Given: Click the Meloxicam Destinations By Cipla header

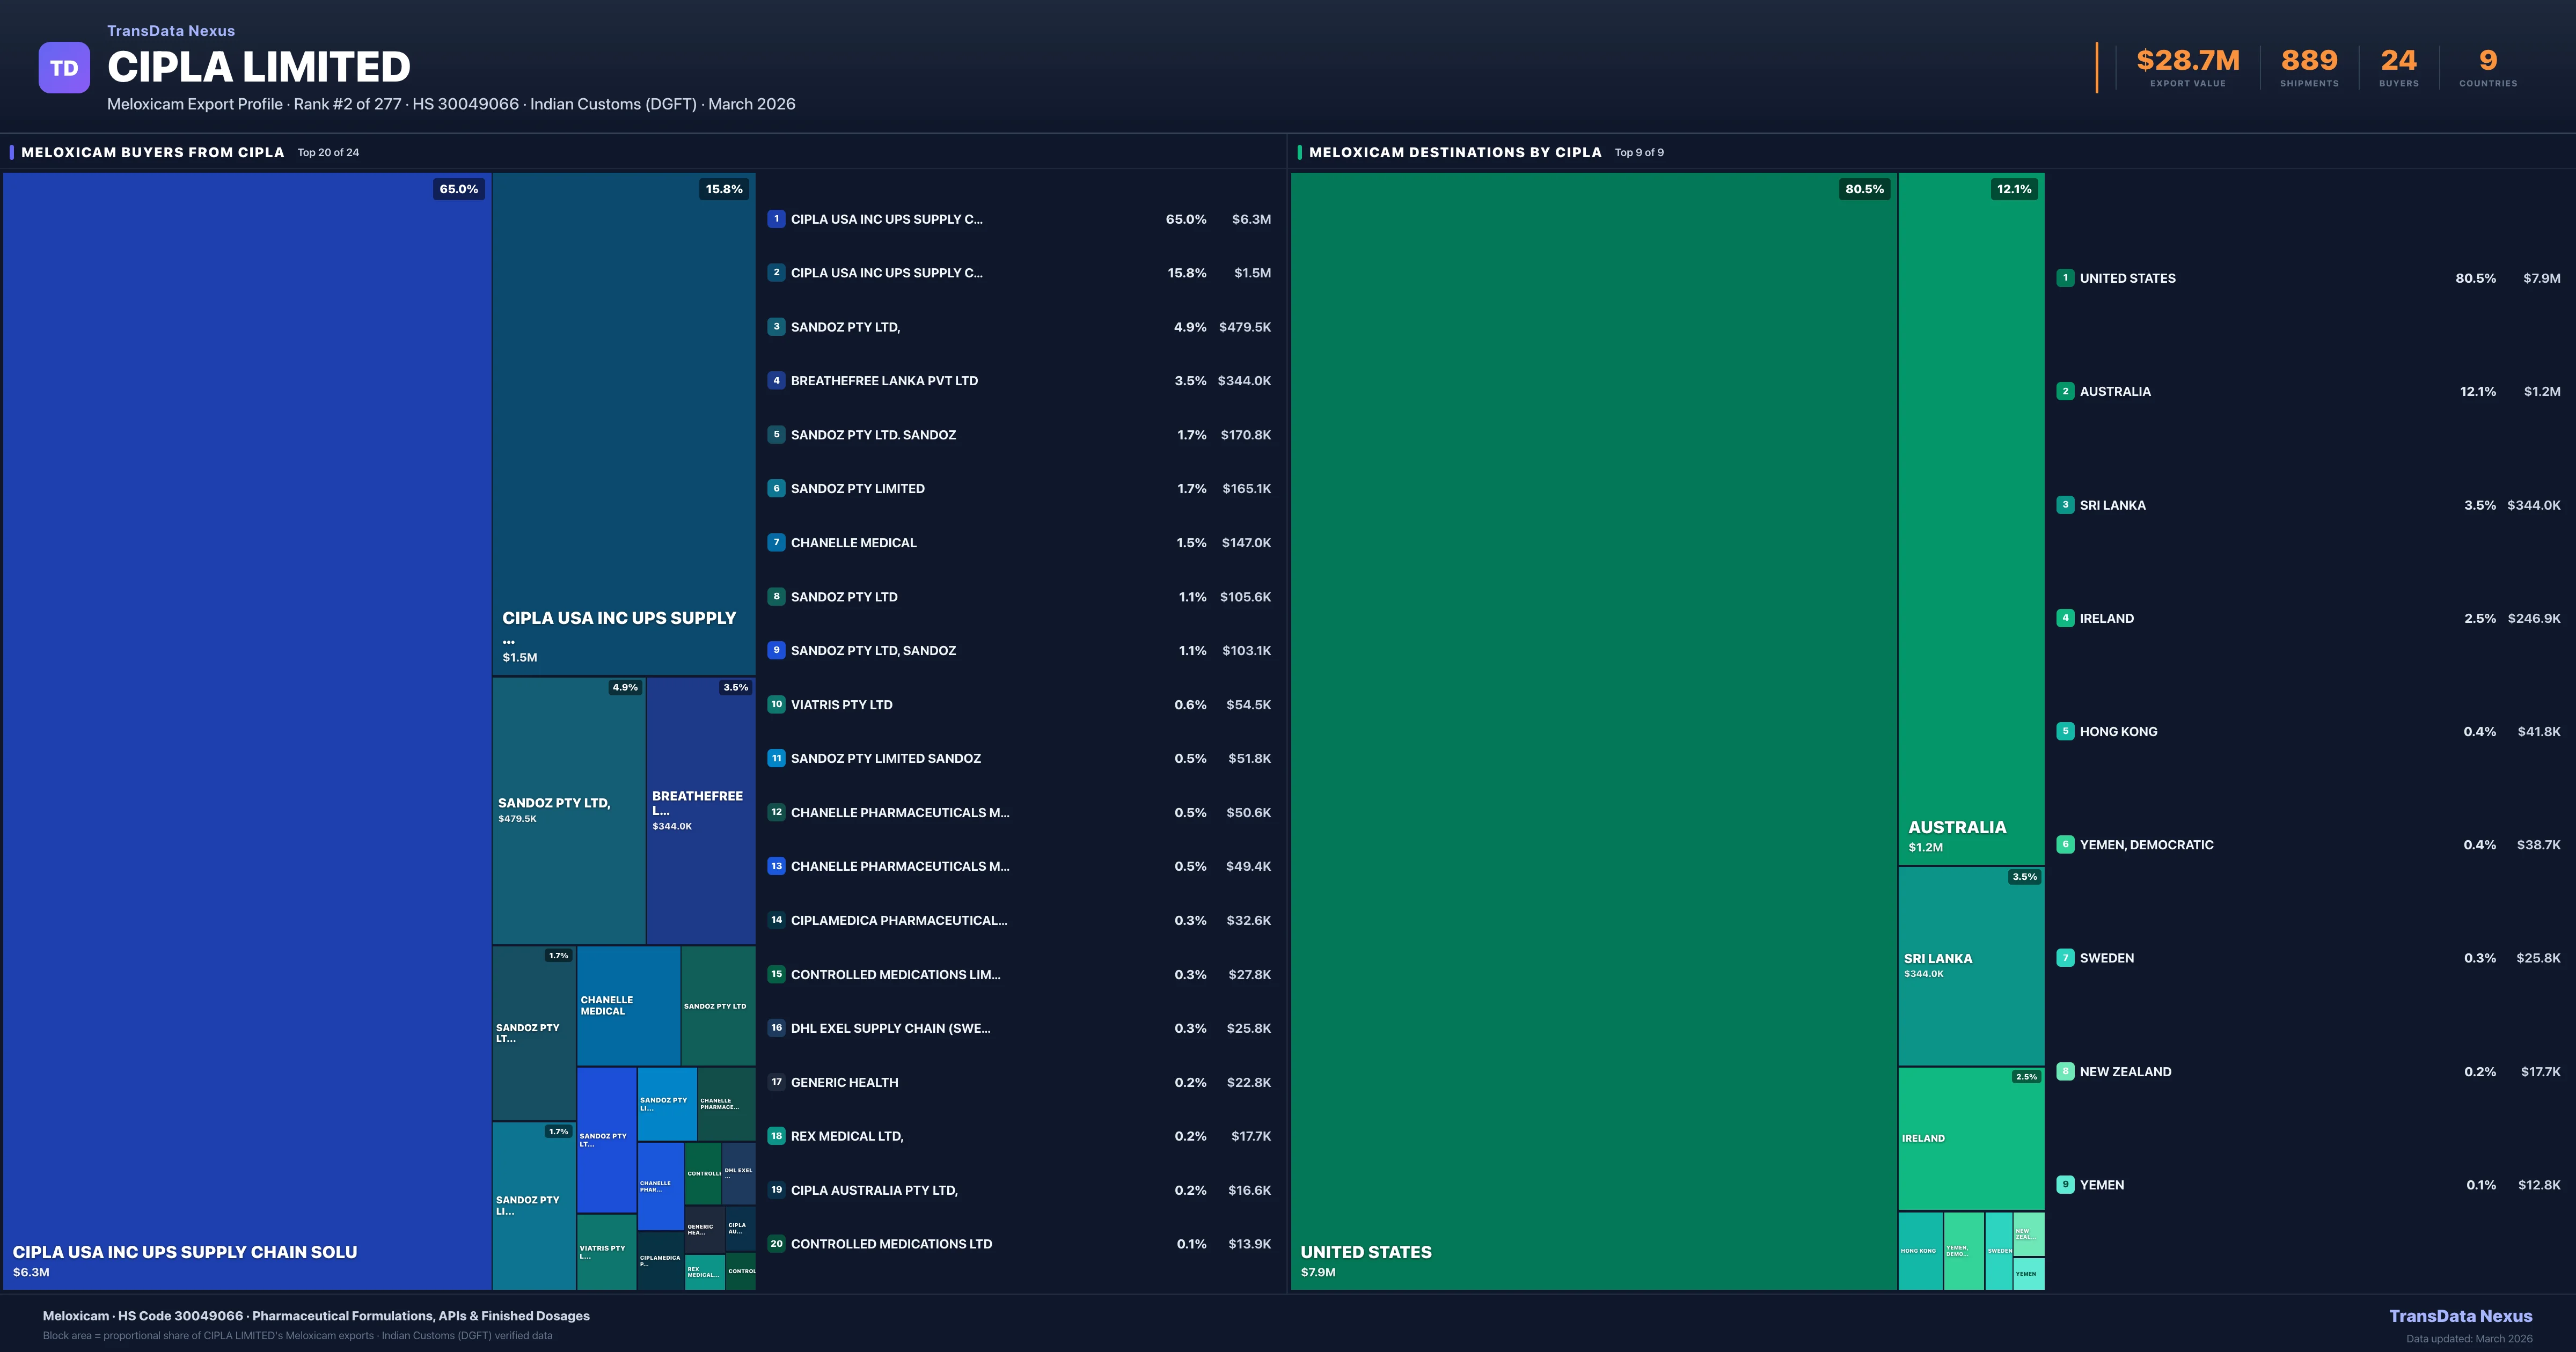Looking at the screenshot, I should point(1454,153).
